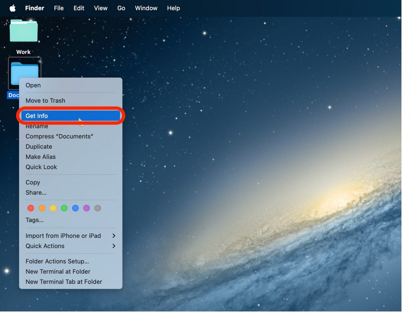The width and height of the screenshot is (411, 321).
Task: Apply the blue tag color
Action: point(75,208)
